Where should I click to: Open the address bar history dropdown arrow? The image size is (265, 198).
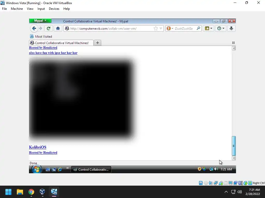point(161,28)
